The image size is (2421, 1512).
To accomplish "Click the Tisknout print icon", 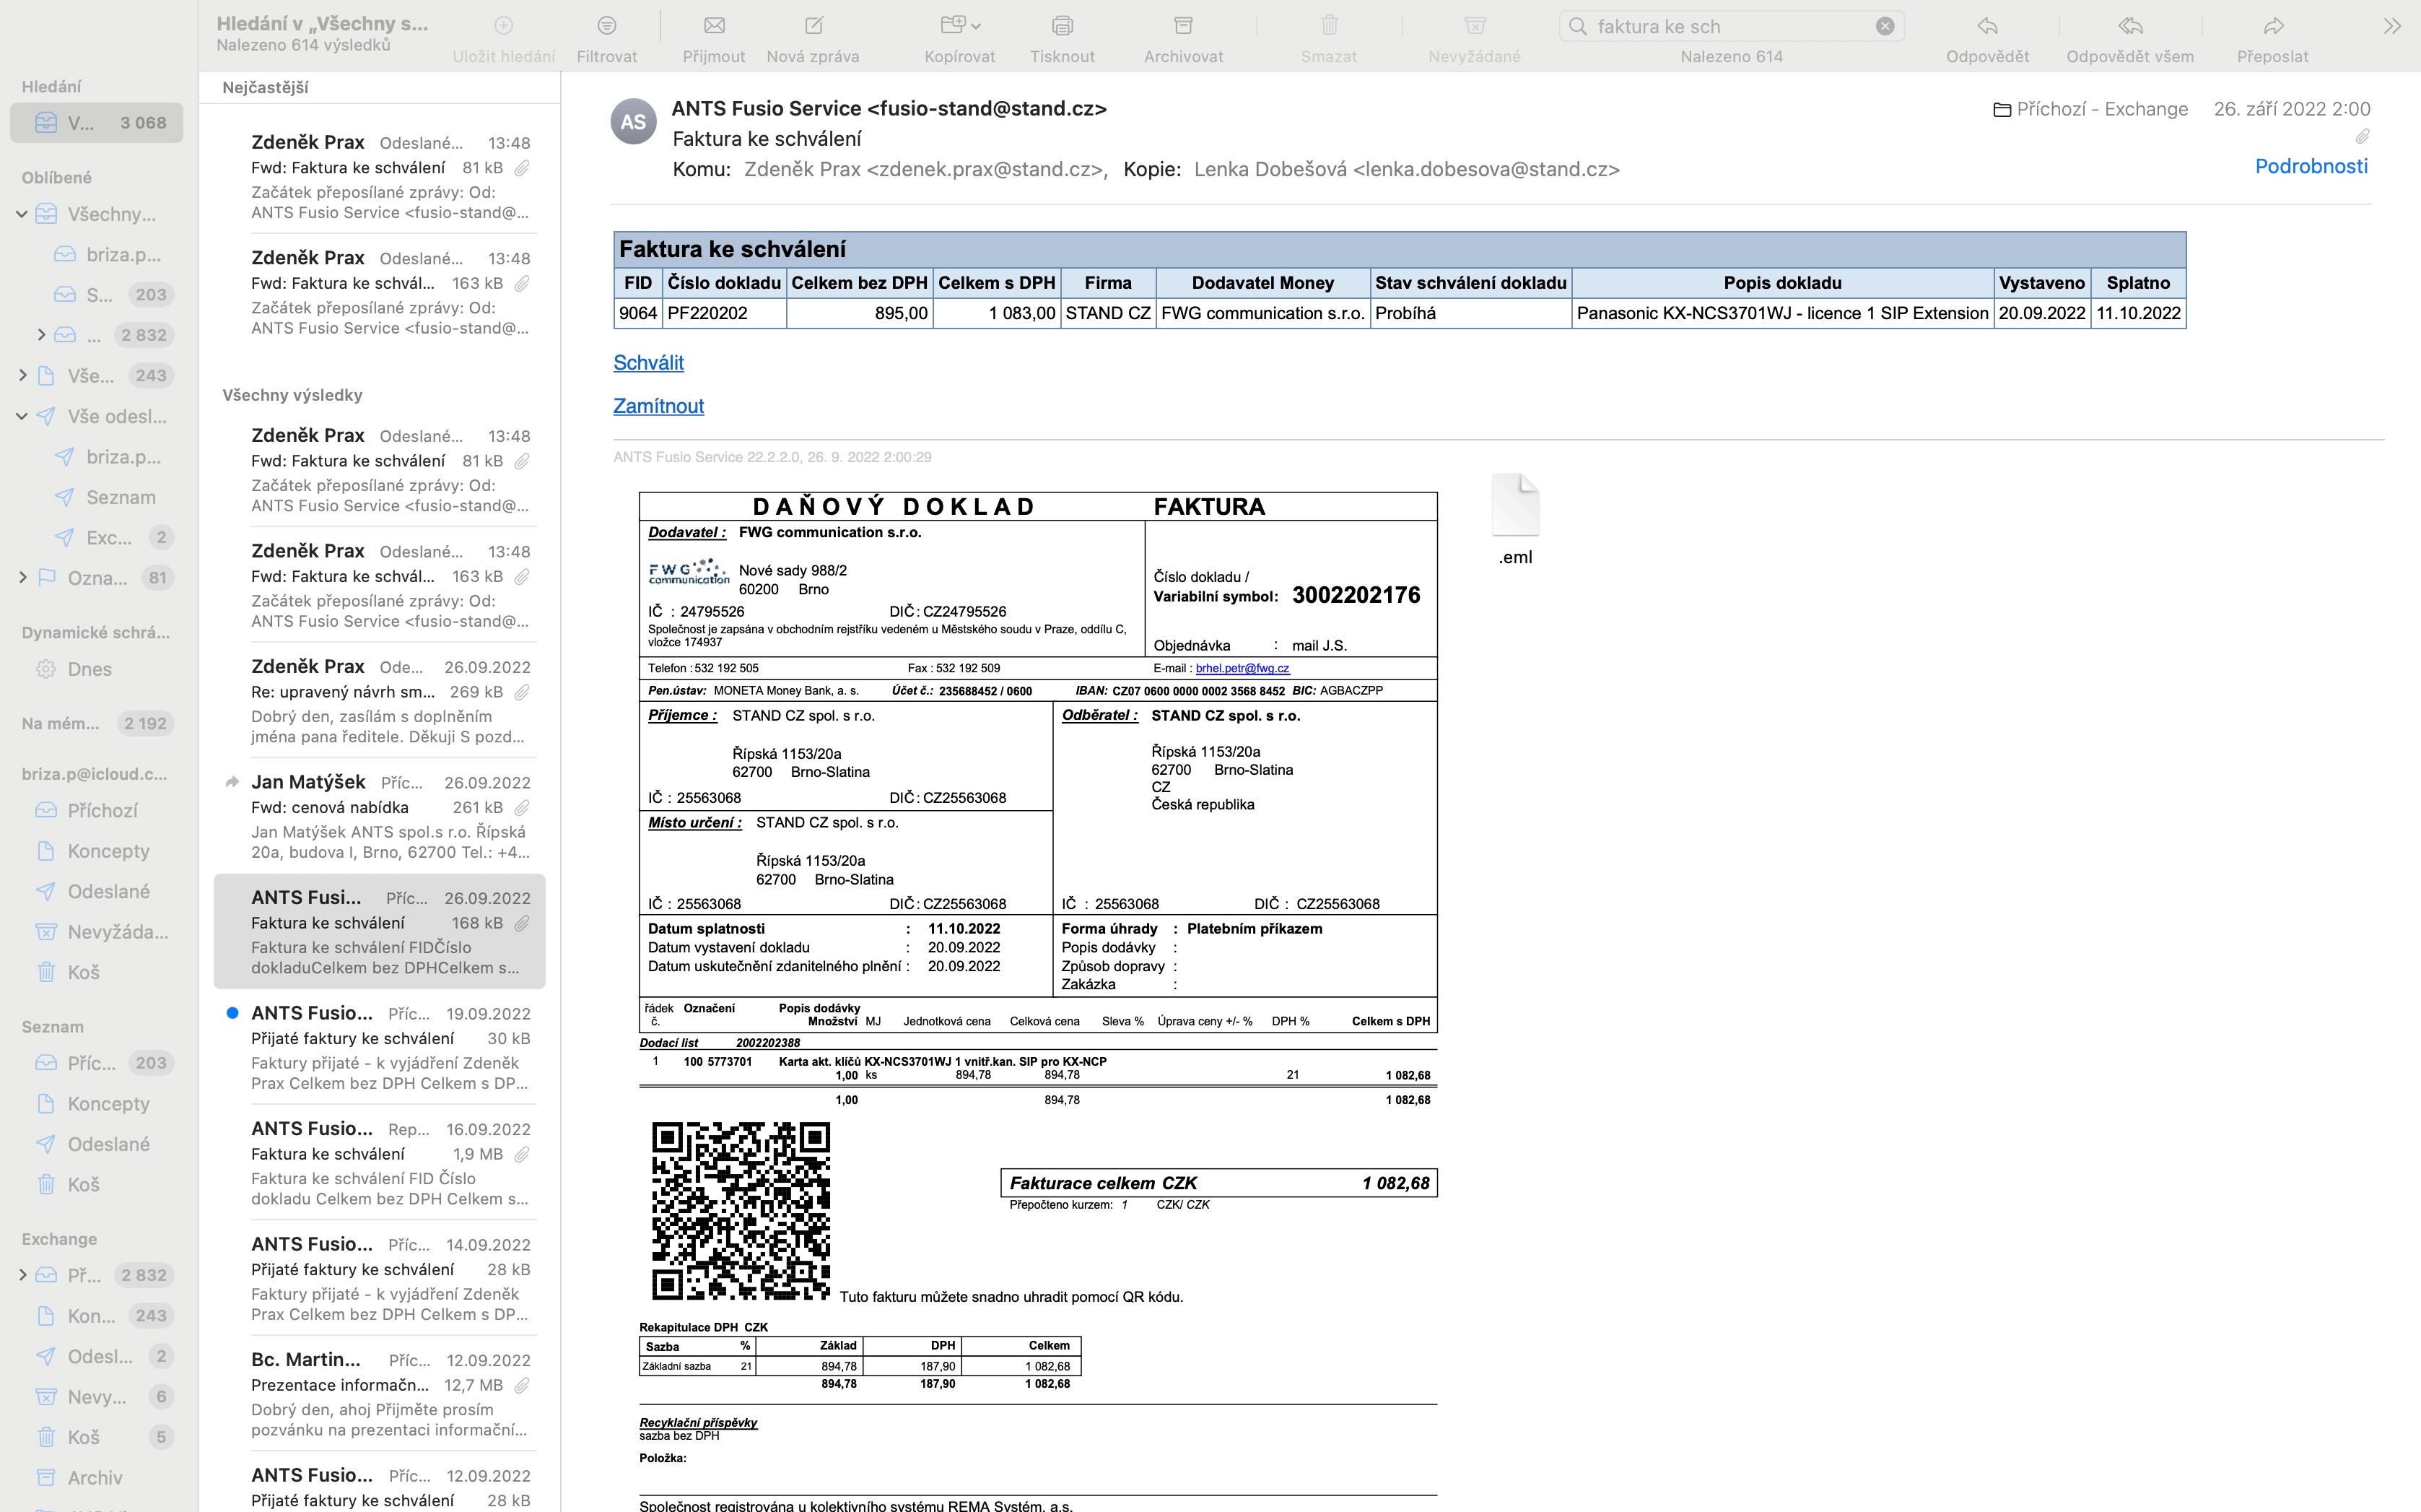I will (x=1062, y=27).
